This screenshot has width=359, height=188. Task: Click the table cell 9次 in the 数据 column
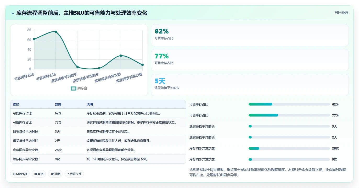click(58, 159)
